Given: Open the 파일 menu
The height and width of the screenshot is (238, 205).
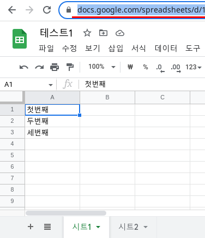Looking at the screenshot, I should click(46, 49).
